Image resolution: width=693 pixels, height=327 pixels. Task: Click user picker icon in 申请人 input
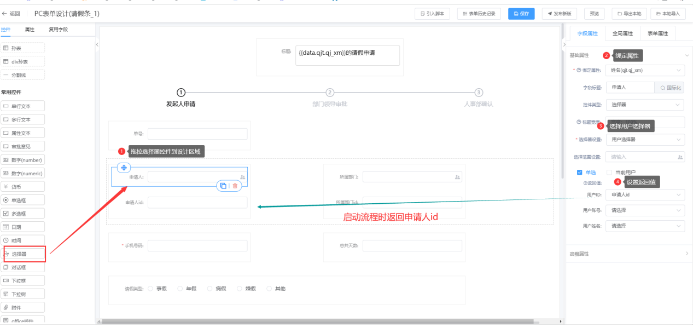click(x=242, y=177)
